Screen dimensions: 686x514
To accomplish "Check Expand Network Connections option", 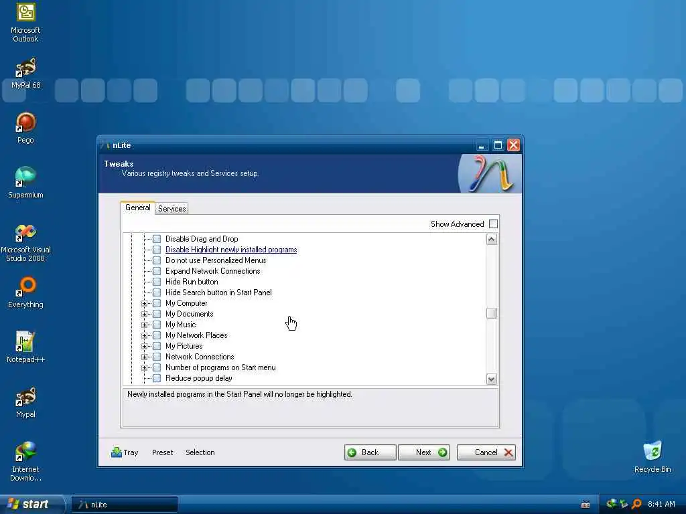I will coord(157,271).
